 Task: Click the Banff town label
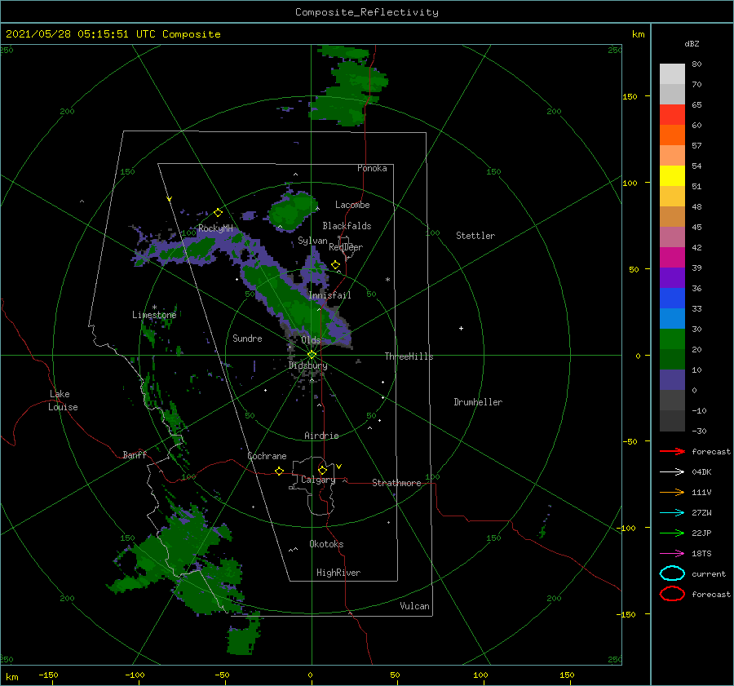135,454
